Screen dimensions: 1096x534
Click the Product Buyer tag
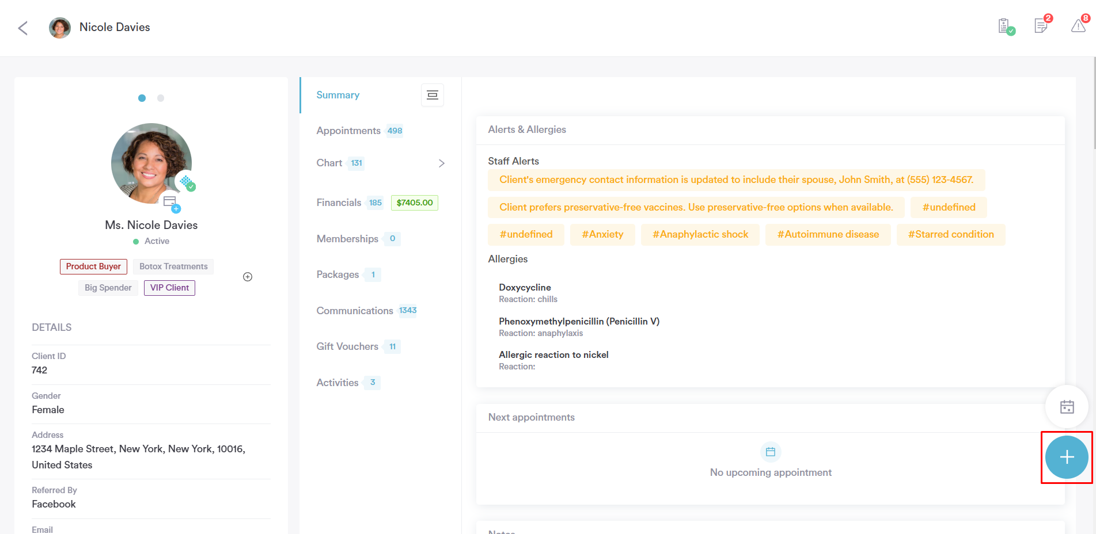(93, 266)
